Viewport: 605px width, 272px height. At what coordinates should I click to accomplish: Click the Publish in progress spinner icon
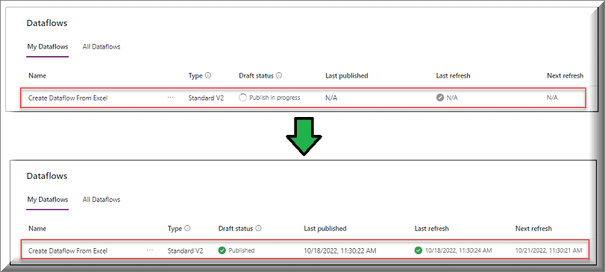pos(242,98)
